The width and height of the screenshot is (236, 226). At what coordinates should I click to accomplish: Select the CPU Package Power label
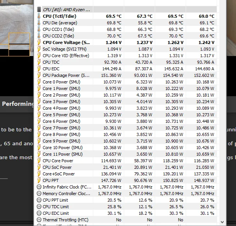click(66, 75)
